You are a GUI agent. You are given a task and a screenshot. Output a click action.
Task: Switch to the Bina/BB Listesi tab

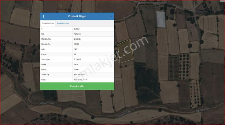[x=63, y=23]
